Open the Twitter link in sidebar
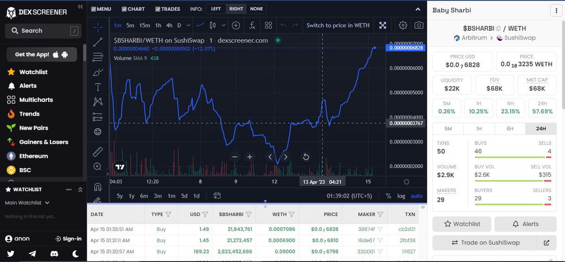 click(11, 254)
